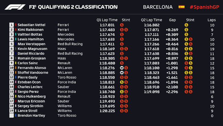Image resolution: width=223 pixels, height=126 pixels.
Task: Select driver name Lewis Hamilton
Action: click(x=31, y=39)
